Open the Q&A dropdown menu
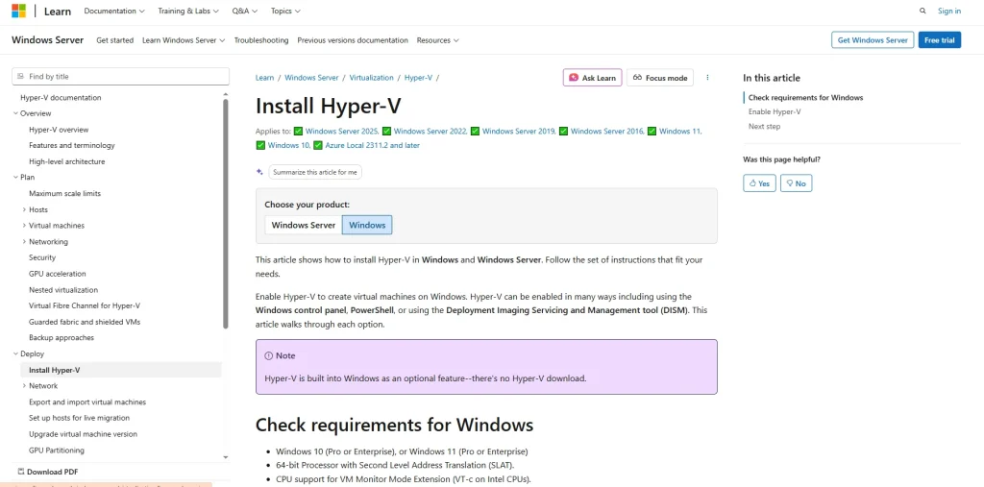Viewport: 984px width, 487px height. (x=245, y=11)
